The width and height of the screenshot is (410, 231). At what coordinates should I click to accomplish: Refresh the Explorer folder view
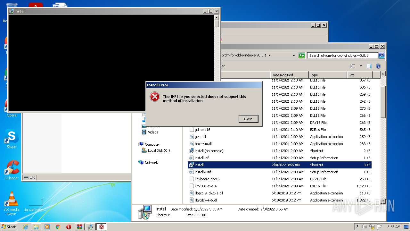coord(302,56)
